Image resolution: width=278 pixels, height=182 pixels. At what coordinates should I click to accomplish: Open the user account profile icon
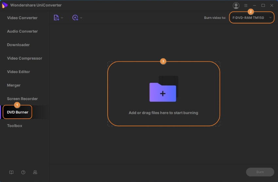pos(236,6)
